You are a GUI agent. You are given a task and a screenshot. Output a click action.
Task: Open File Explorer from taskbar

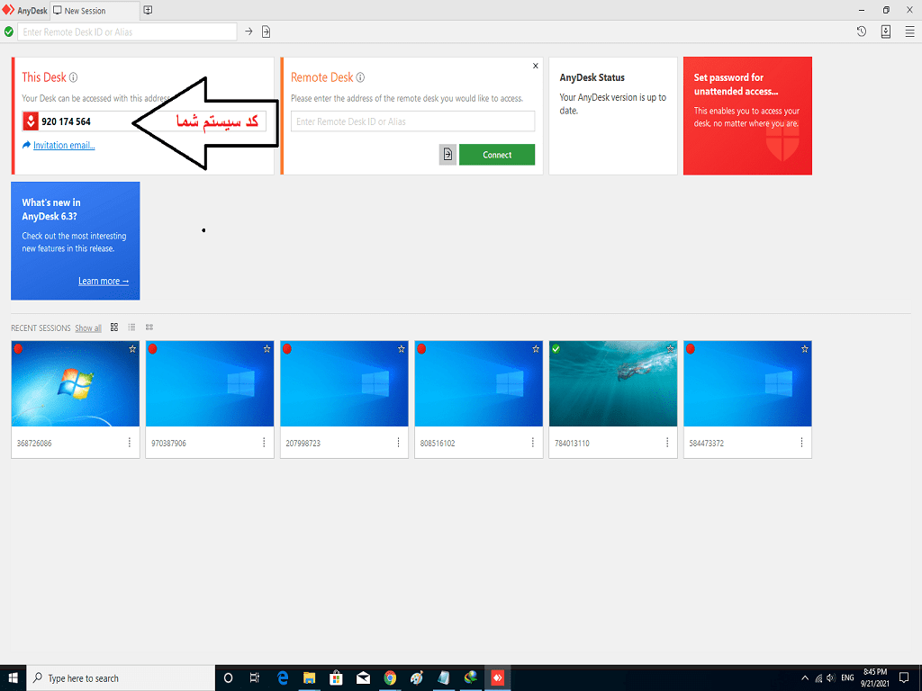[310, 678]
